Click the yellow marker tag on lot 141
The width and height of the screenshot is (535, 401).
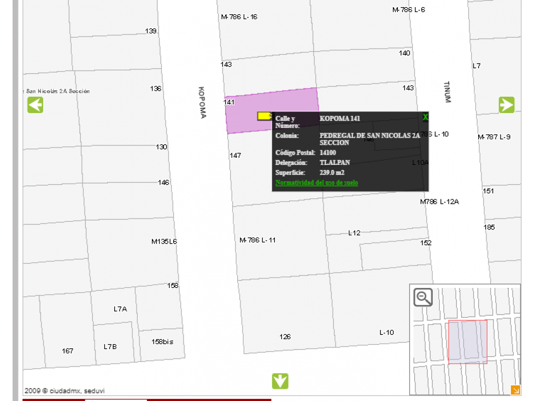point(264,116)
